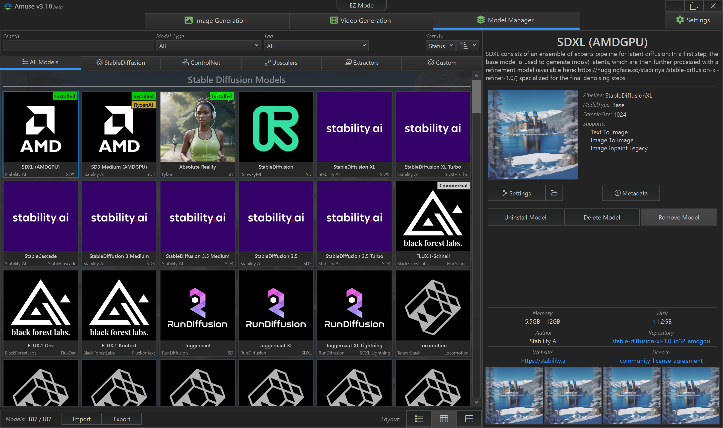Click the Uninstall Model button
The width and height of the screenshot is (723, 428).
coord(525,217)
